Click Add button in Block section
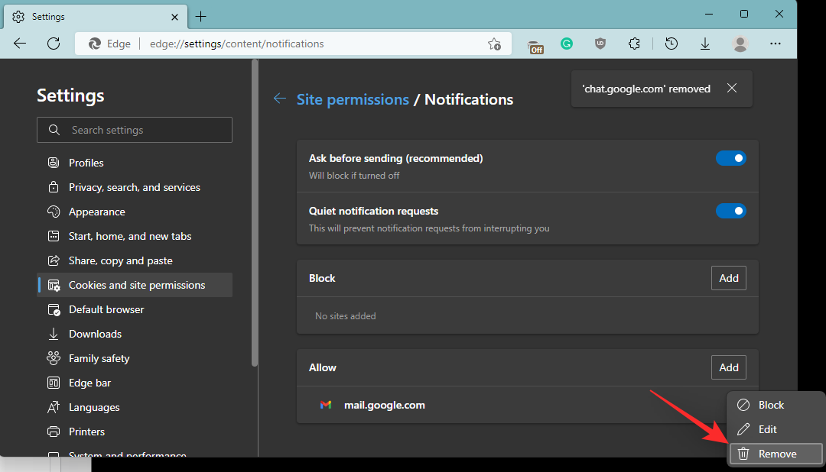Viewport: 826px width, 472px height. 728,278
